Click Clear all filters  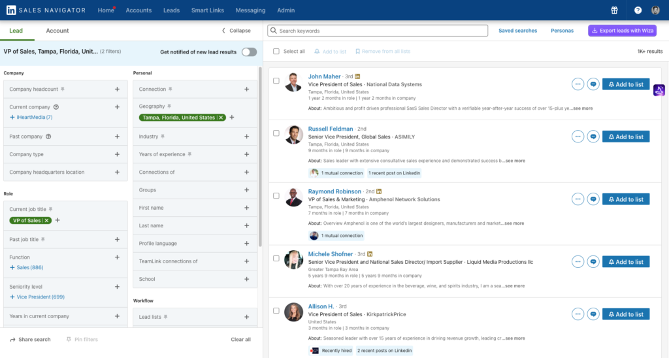tap(240, 340)
